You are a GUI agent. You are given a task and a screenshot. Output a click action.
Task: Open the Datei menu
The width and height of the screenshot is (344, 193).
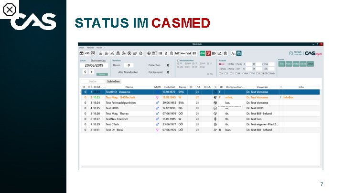82,48
